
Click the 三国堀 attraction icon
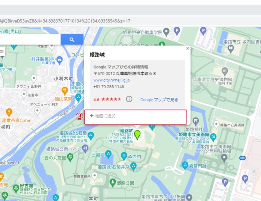coord(108,154)
